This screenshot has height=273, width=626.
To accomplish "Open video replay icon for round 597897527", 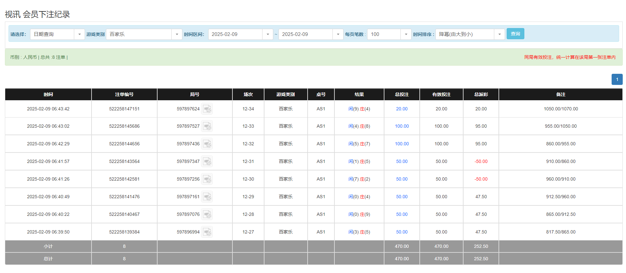I will [x=207, y=126].
